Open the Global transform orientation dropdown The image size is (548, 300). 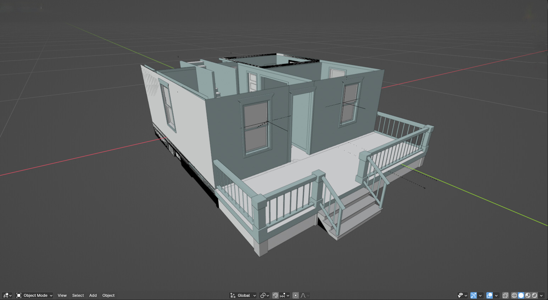pos(243,295)
